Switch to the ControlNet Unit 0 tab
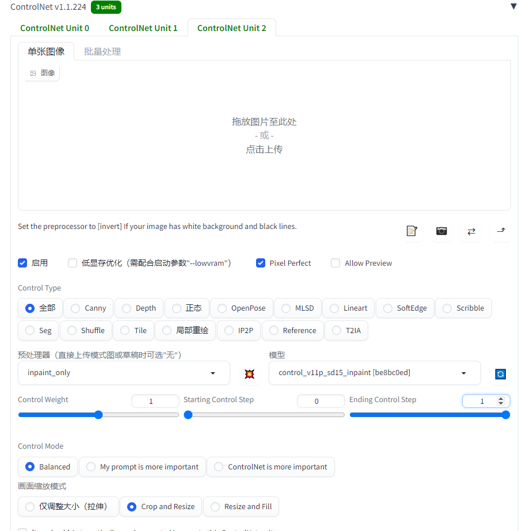 pos(54,28)
